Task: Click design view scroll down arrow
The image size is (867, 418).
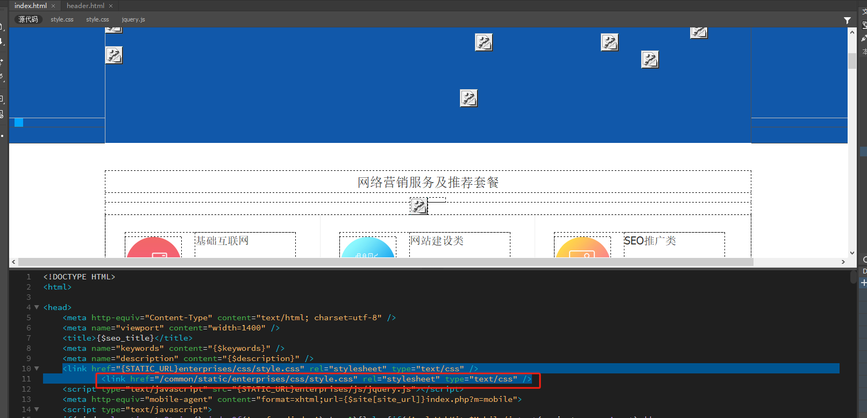Action: point(852,253)
